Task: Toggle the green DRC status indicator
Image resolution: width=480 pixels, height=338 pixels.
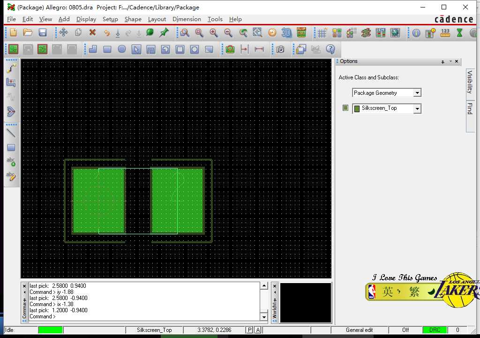Action: [435, 330]
